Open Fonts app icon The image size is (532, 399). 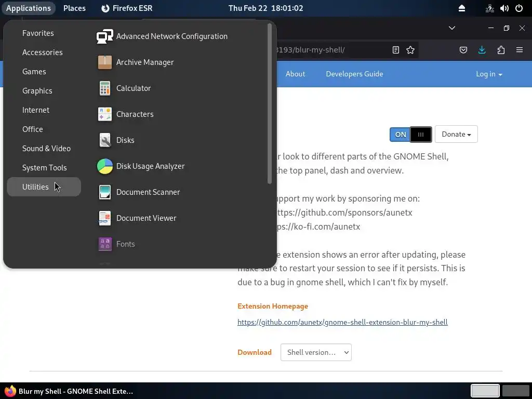coord(104,244)
